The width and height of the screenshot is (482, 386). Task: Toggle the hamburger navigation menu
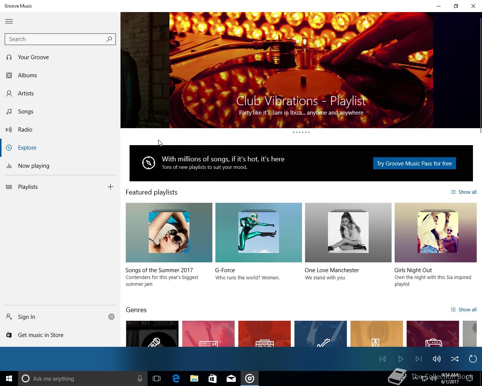tap(9, 21)
